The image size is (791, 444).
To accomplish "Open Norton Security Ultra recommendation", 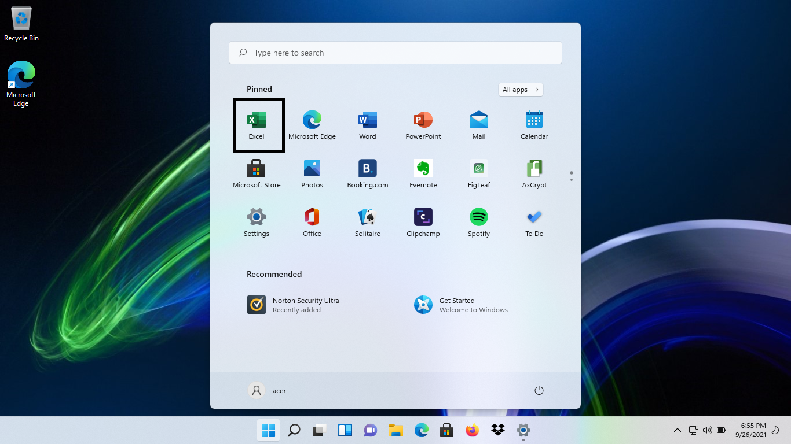I will (x=294, y=305).
